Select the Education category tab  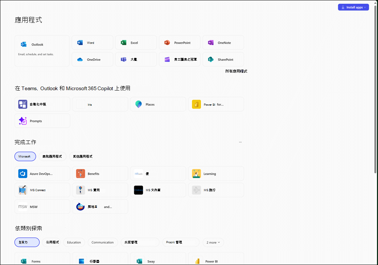(x=74, y=243)
